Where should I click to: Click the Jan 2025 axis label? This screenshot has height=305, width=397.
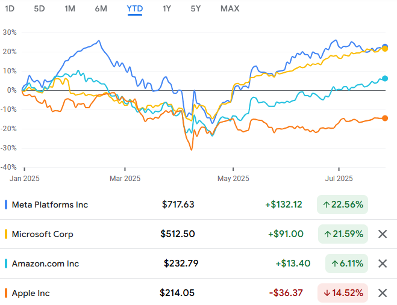[24, 179]
